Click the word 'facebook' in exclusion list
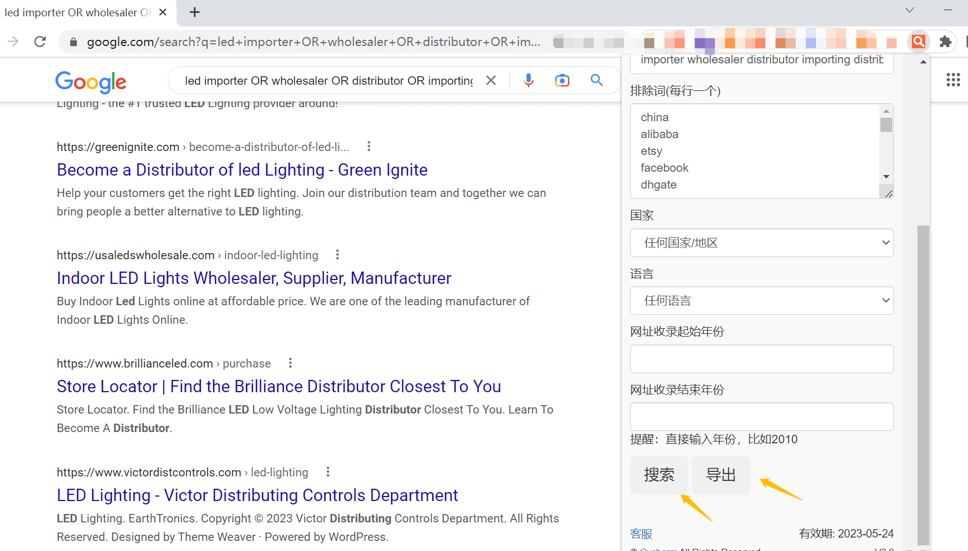 point(664,168)
